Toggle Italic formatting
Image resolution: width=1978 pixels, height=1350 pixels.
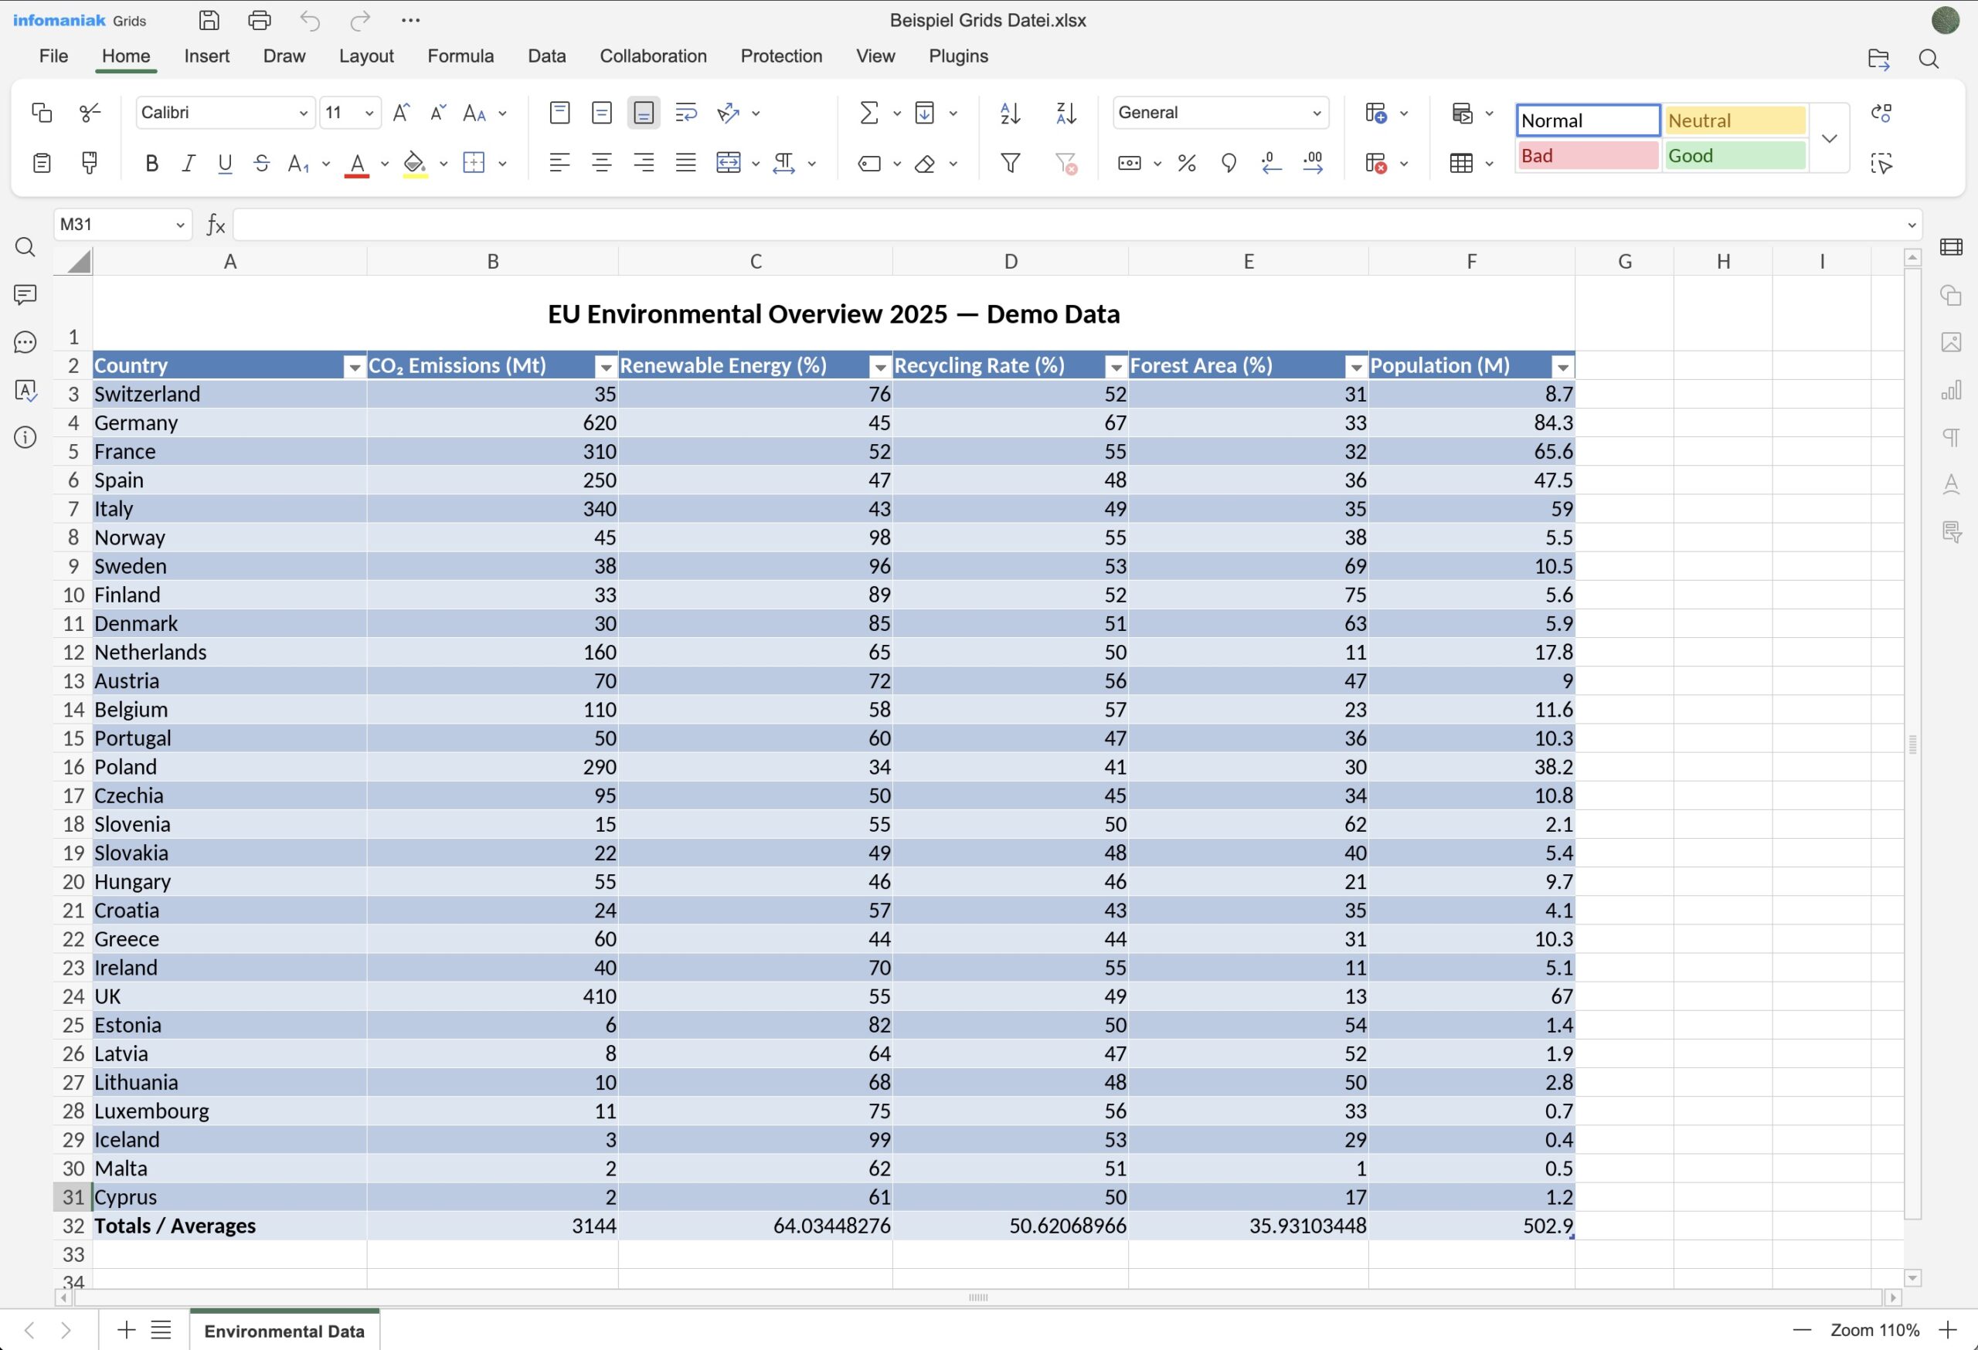pyautogui.click(x=188, y=163)
